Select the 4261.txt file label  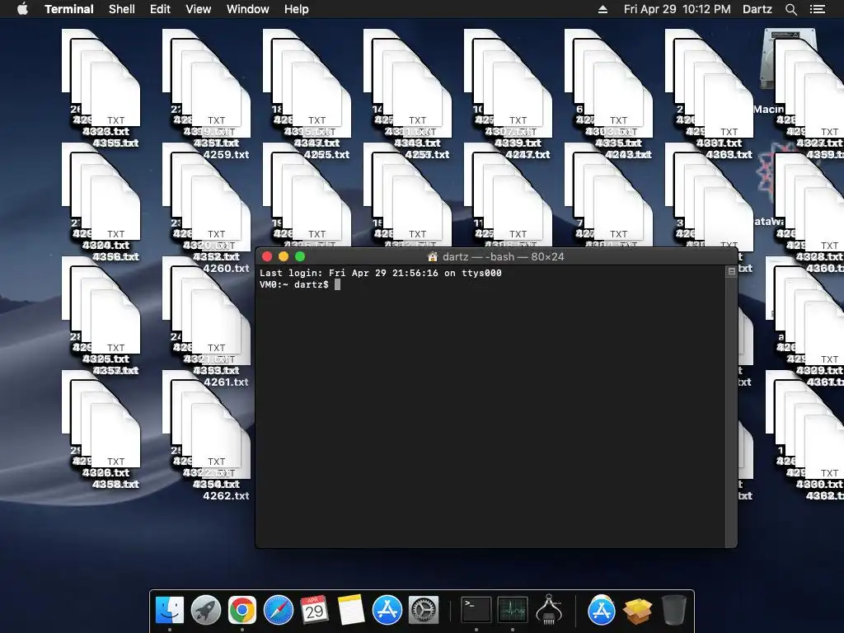coord(226,382)
